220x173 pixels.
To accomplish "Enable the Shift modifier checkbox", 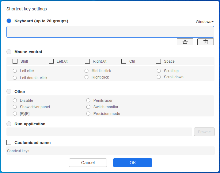I will coord(15,61).
